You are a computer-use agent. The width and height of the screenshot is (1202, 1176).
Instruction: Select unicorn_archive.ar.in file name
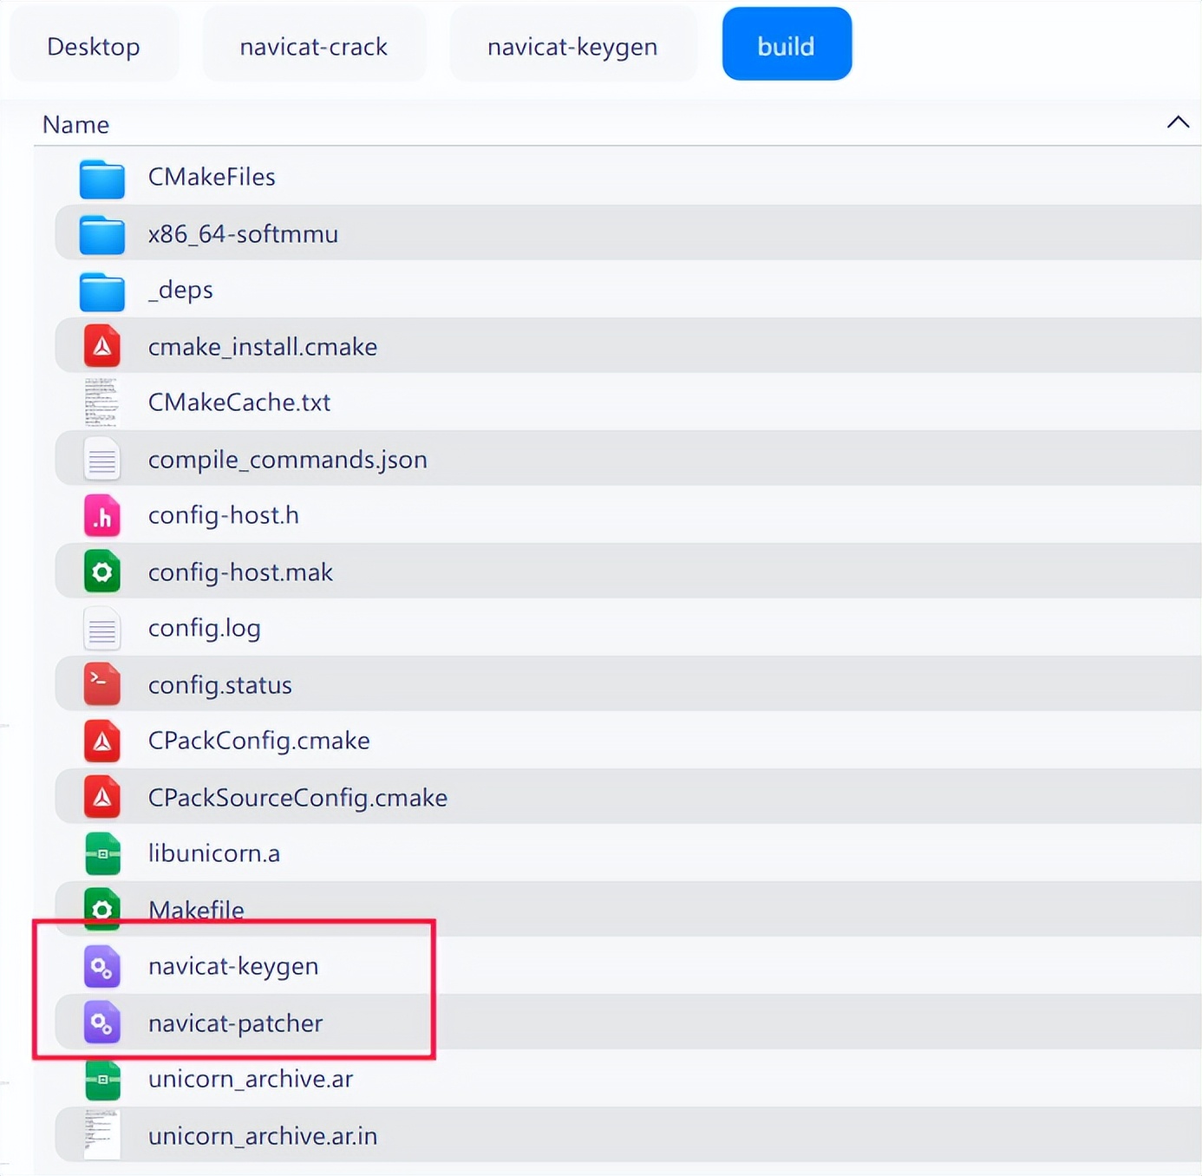263,1136
